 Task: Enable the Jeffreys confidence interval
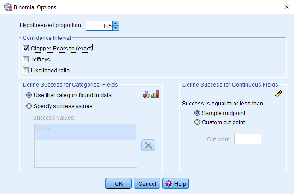(26, 59)
